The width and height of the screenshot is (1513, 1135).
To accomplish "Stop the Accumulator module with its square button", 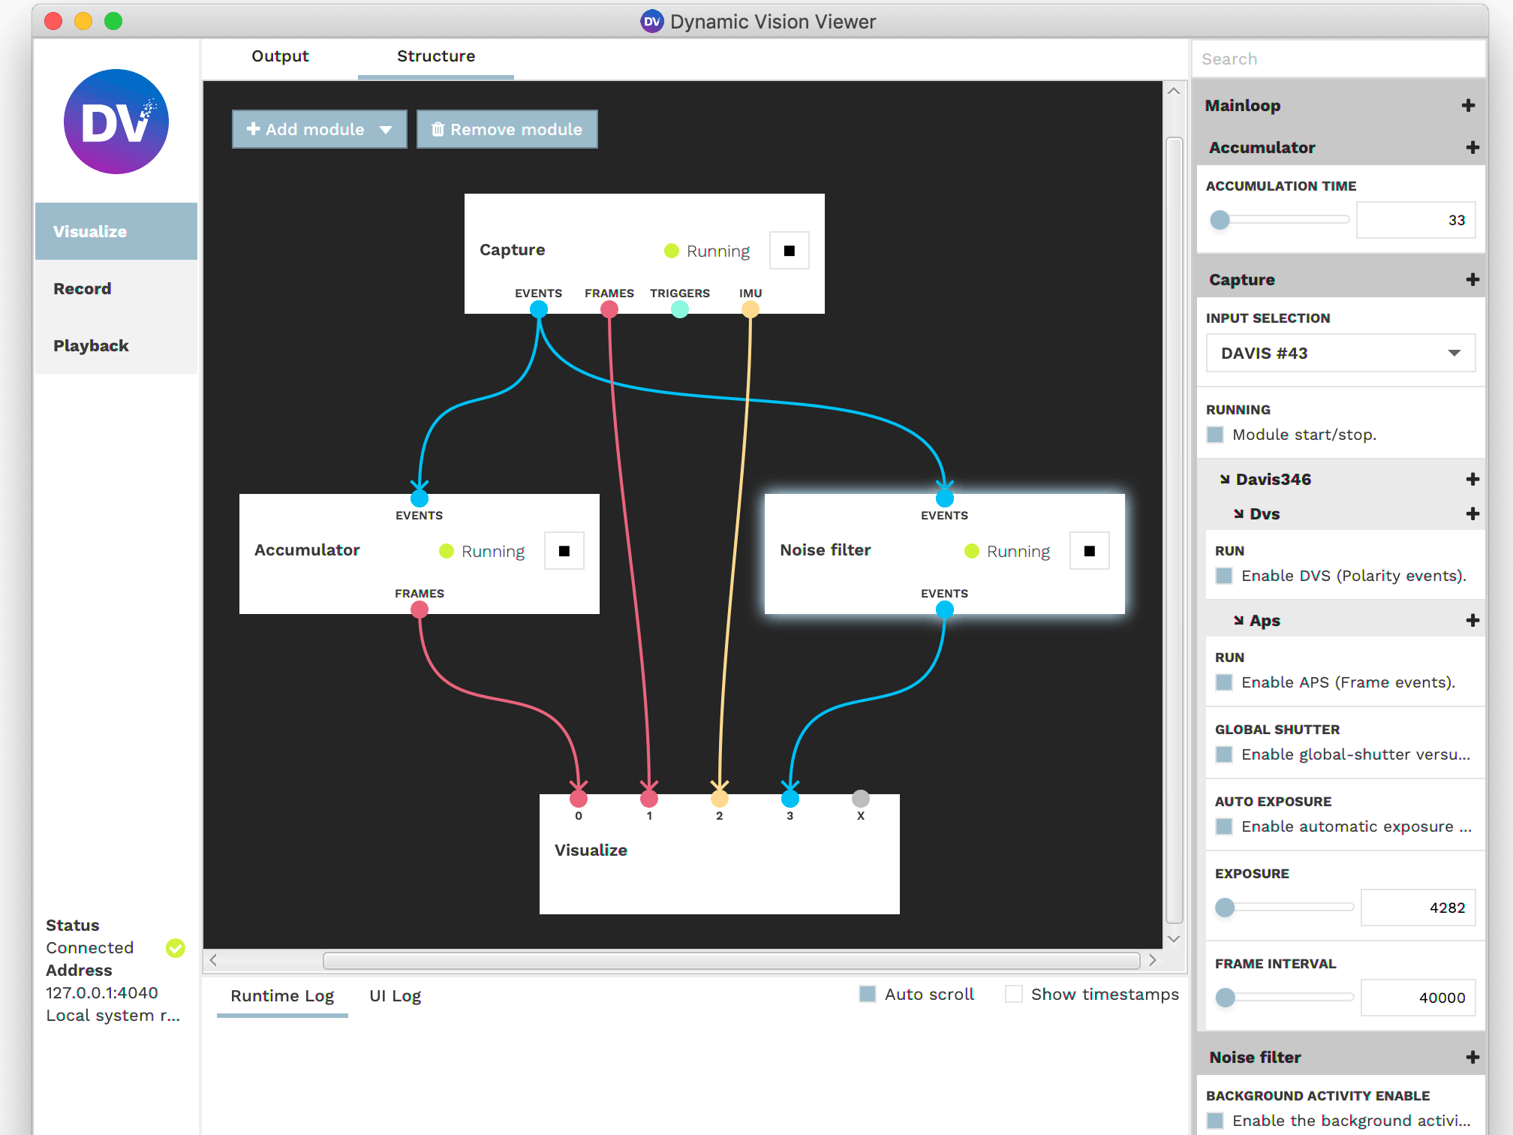I will (x=564, y=551).
